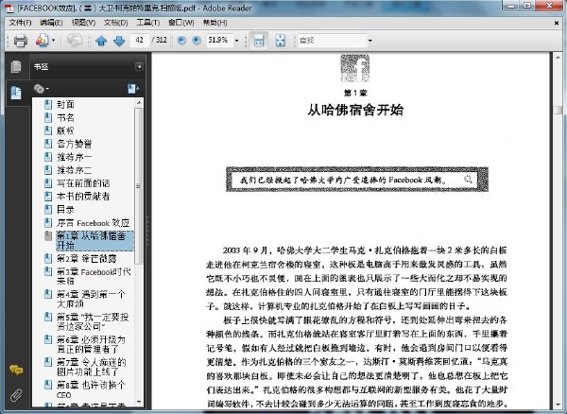Open the zoom level dropdown arrow
Screen dimensions: 567x414
point(237,41)
